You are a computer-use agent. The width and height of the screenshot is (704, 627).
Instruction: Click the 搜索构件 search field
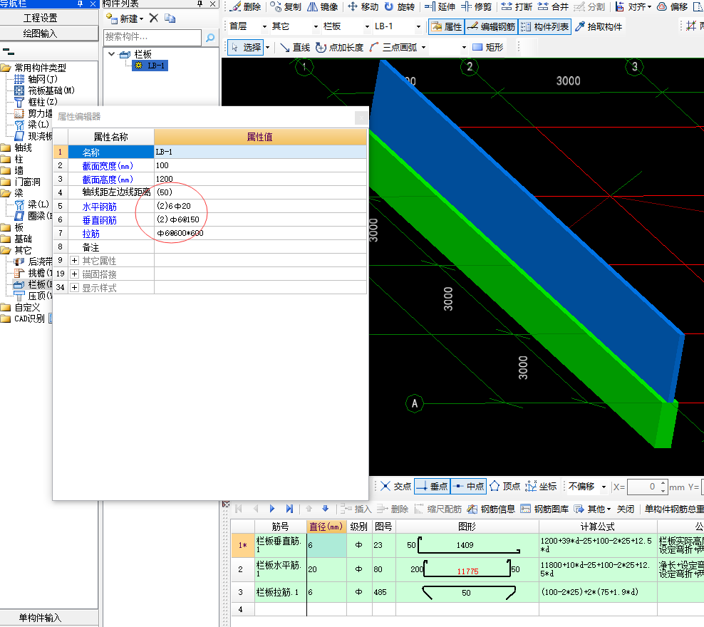click(x=152, y=37)
